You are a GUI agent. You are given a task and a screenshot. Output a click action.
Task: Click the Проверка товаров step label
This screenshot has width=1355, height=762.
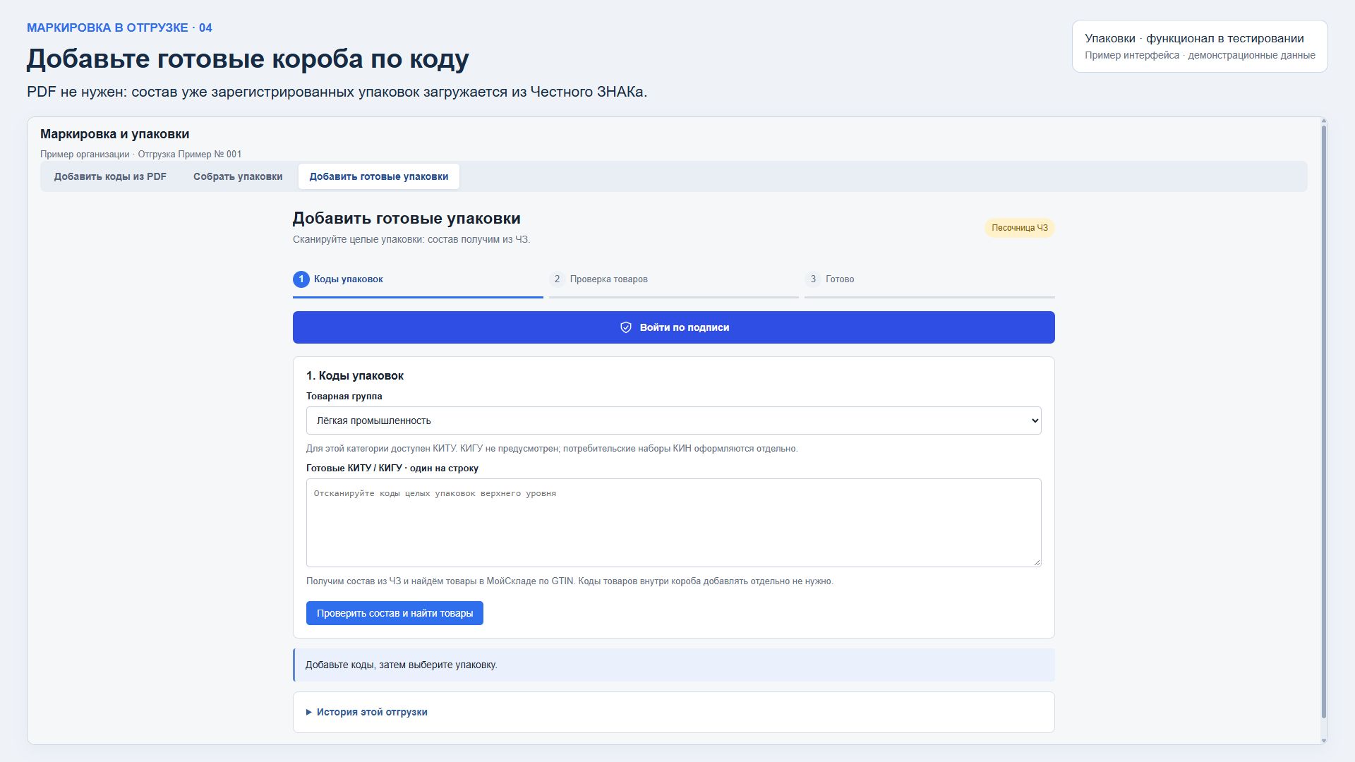608,279
